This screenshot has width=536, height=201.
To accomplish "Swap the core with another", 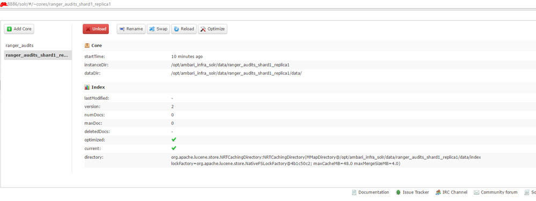I will point(158,29).
